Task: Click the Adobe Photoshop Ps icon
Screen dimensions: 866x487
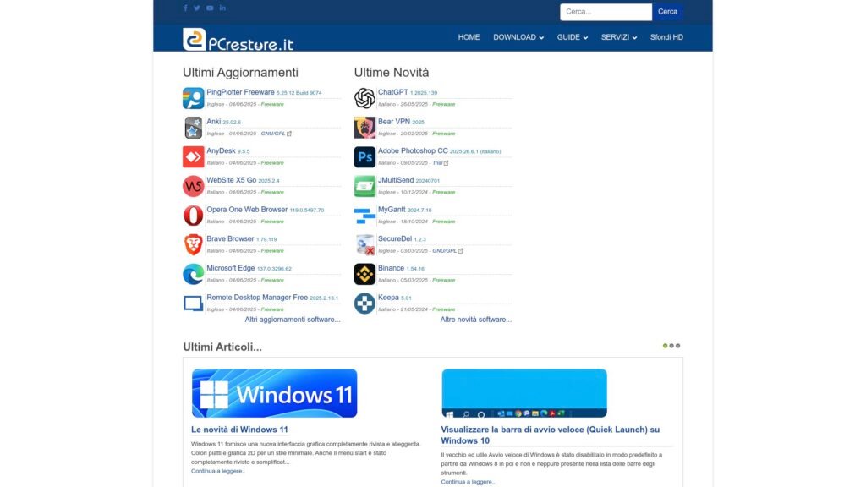Action: 364,156
